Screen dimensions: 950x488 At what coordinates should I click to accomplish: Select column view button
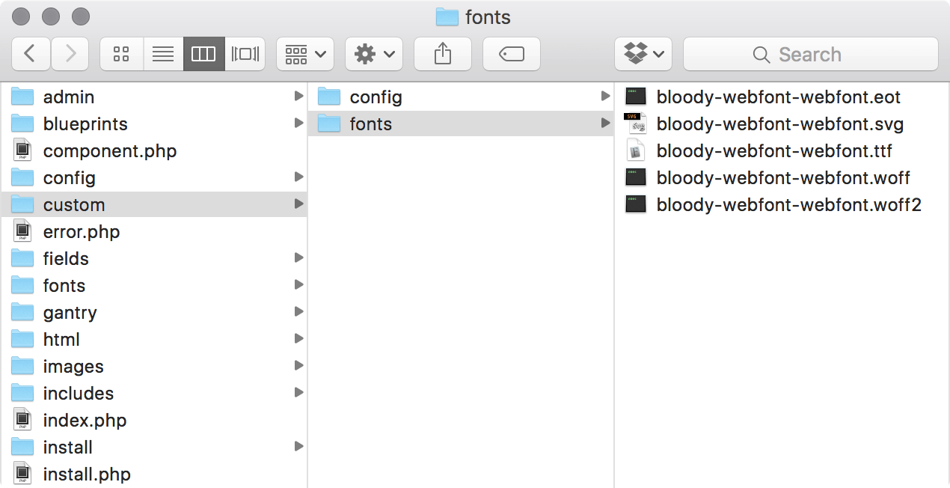[203, 54]
